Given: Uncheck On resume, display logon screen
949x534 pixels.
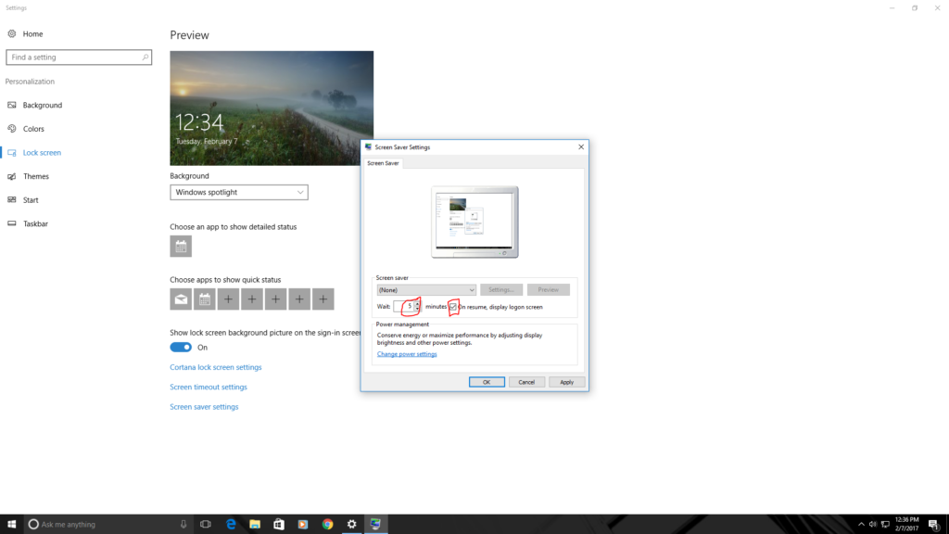Looking at the screenshot, I should (x=453, y=307).
